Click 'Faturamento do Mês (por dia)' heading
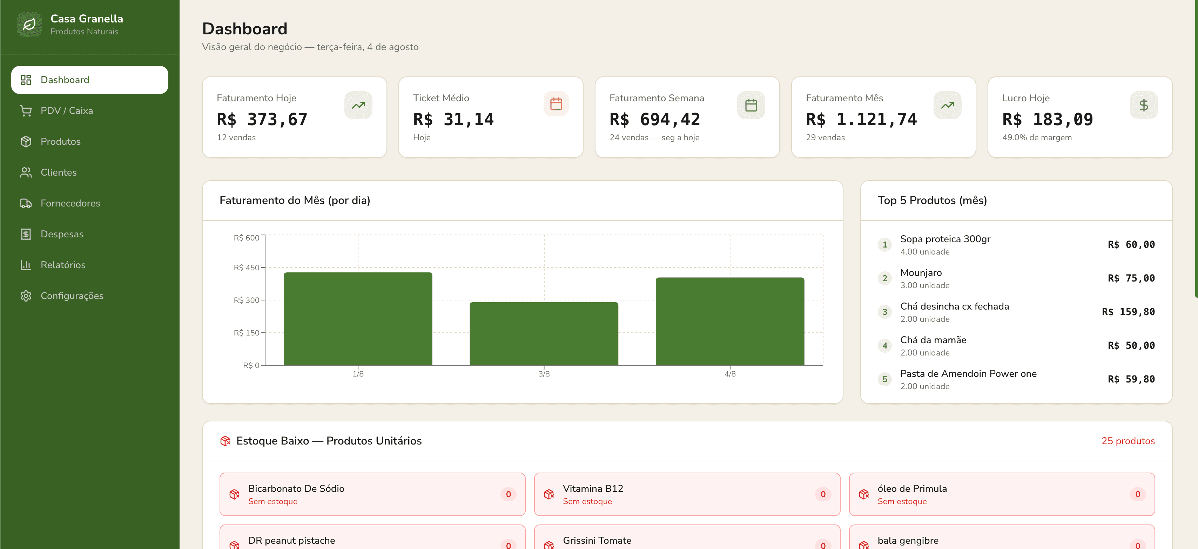The width and height of the screenshot is (1198, 549). click(295, 201)
